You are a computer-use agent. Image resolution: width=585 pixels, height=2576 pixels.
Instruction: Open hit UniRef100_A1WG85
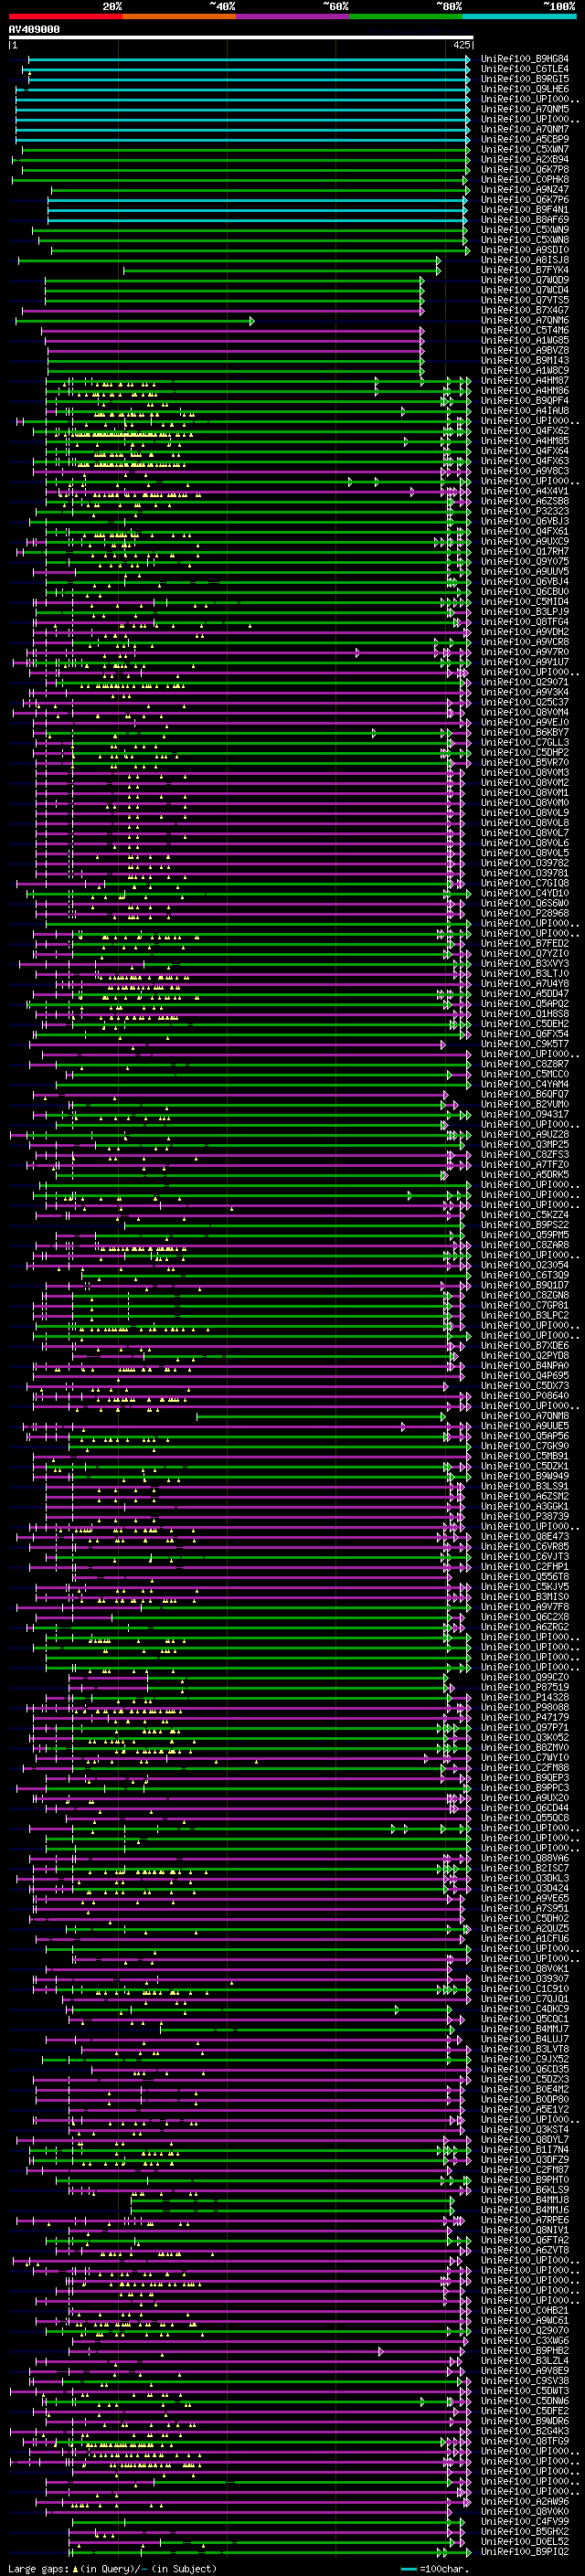(524, 340)
